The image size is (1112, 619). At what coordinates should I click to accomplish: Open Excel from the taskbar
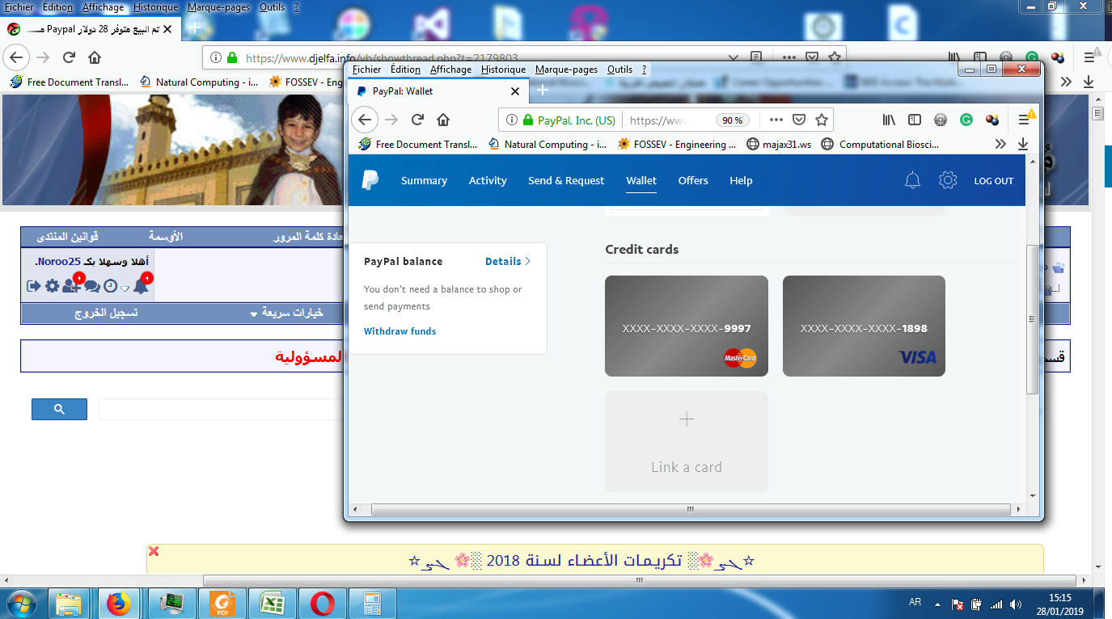tap(272, 604)
